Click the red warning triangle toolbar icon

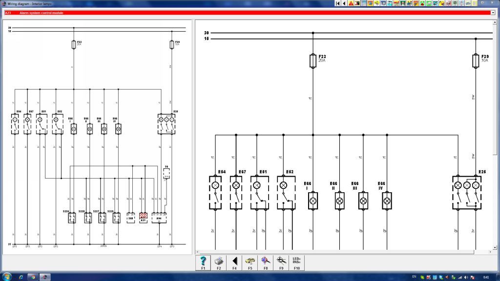(x=351, y=3)
